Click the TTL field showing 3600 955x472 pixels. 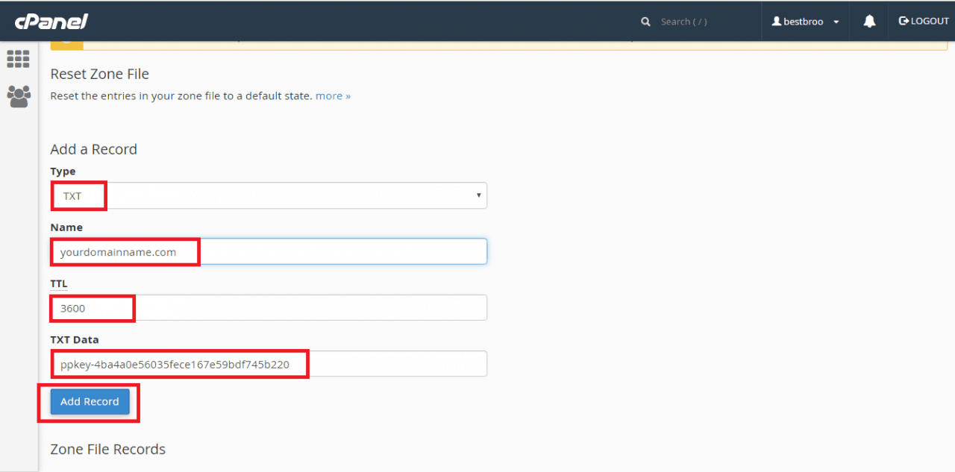tap(269, 307)
